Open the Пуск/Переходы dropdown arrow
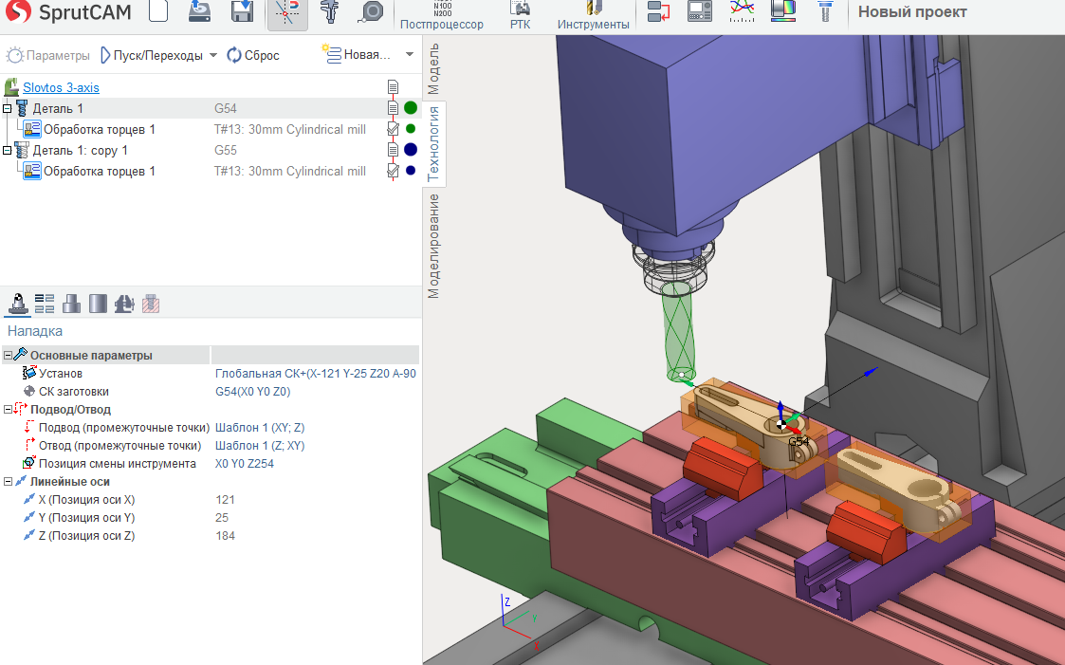This screenshot has height=665, width=1065. tap(213, 55)
